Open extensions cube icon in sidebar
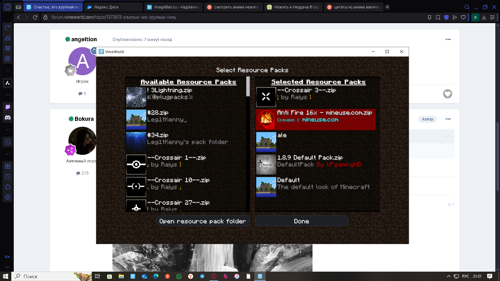The width and height of the screenshot is (500, 281). coord(7,187)
